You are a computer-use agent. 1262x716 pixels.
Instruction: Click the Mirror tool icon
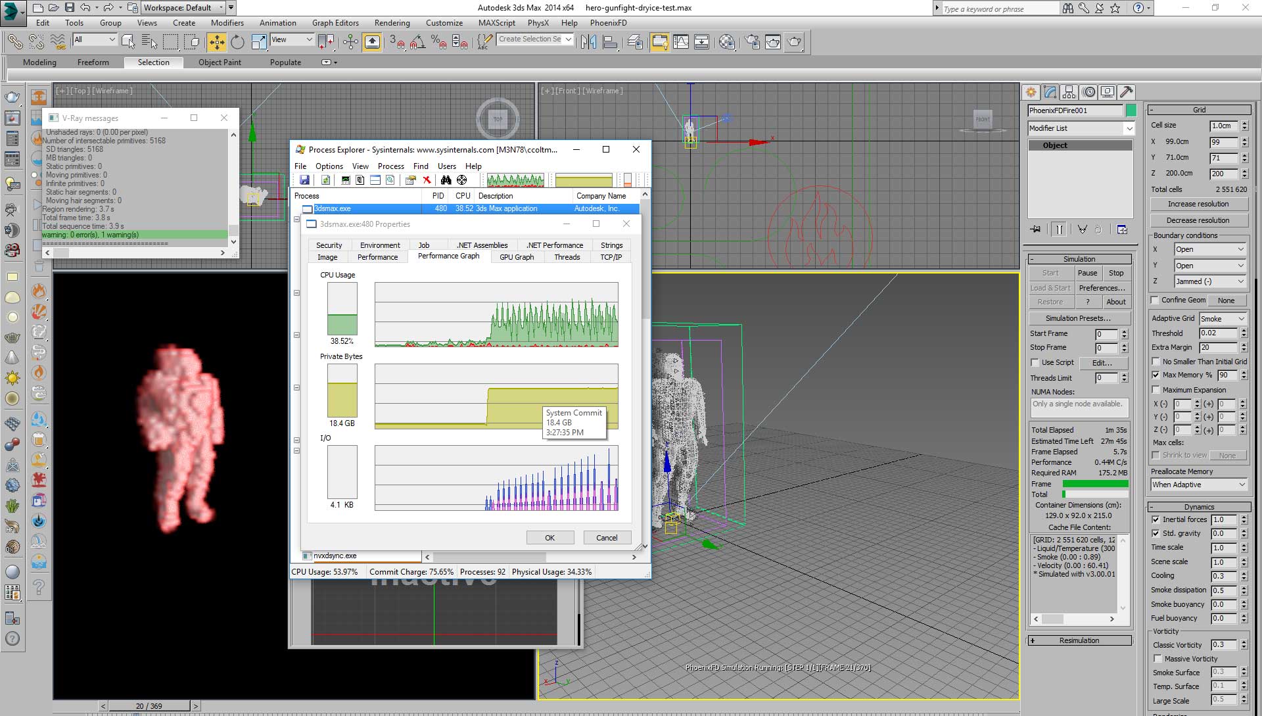pyautogui.click(x=589, y=42)
